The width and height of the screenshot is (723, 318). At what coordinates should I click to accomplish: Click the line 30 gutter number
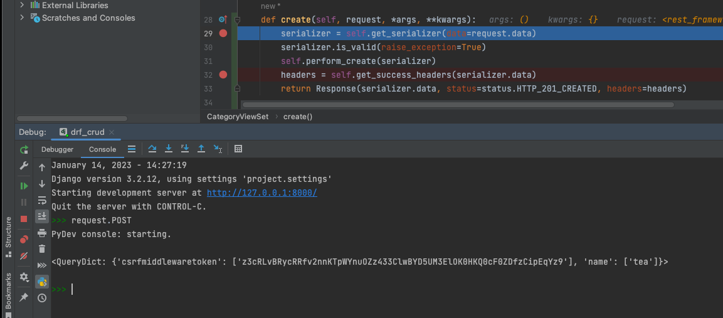tap(208, 47)
